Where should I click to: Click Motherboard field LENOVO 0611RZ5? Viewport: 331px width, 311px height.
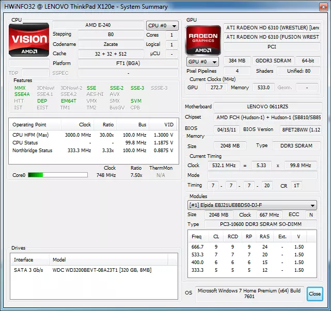click(267, 107)
